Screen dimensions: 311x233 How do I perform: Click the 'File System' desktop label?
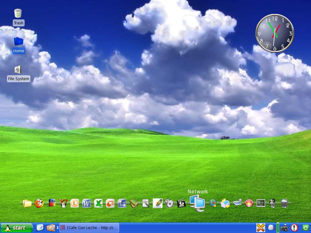click(x=19, y=79)
